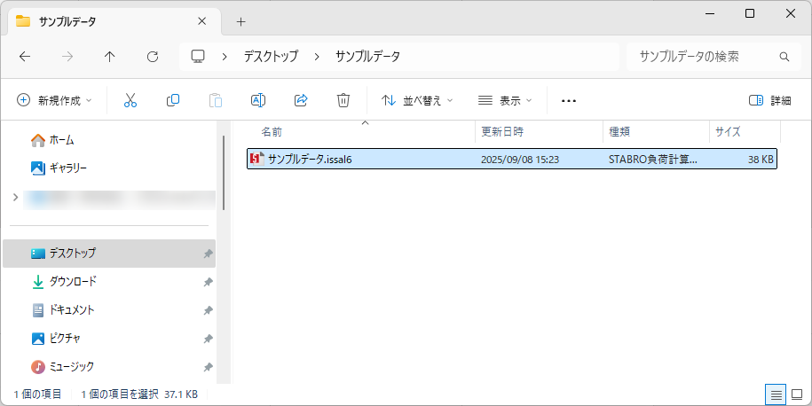
Task: Toggle the 詳細 details pane
Action: [769, 100]
